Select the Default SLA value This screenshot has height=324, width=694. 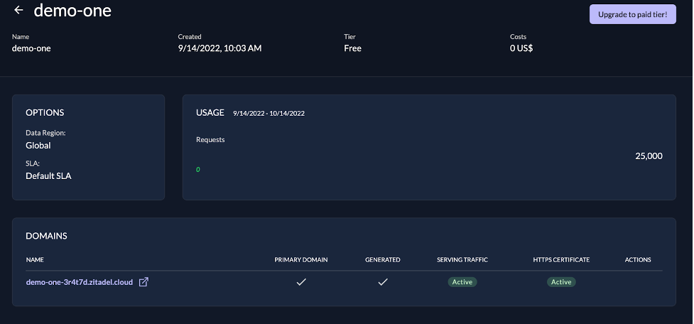(48, 176)
